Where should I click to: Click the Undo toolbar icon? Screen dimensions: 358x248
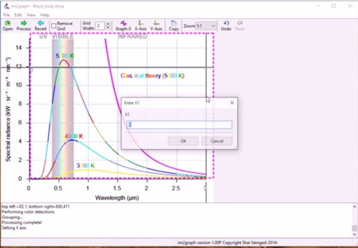tap(226, 24)
